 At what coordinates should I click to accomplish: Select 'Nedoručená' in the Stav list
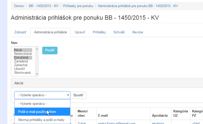point(23,54)
